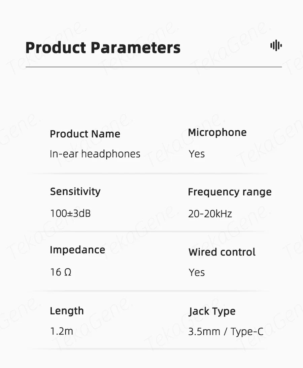Click the 100±3dB sensitivity value
The width and height of the screenshot is (303, 368).
pos(70,213)
